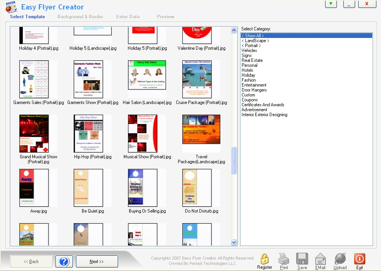Select Holiday 5 (Landscape) template thumbnail

point(93,31)
